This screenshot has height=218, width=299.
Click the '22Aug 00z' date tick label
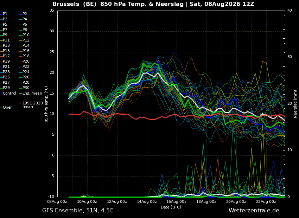click(x=266, y=201)
